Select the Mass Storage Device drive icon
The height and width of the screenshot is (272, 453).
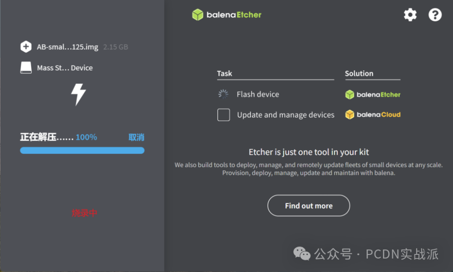[26, 67]
